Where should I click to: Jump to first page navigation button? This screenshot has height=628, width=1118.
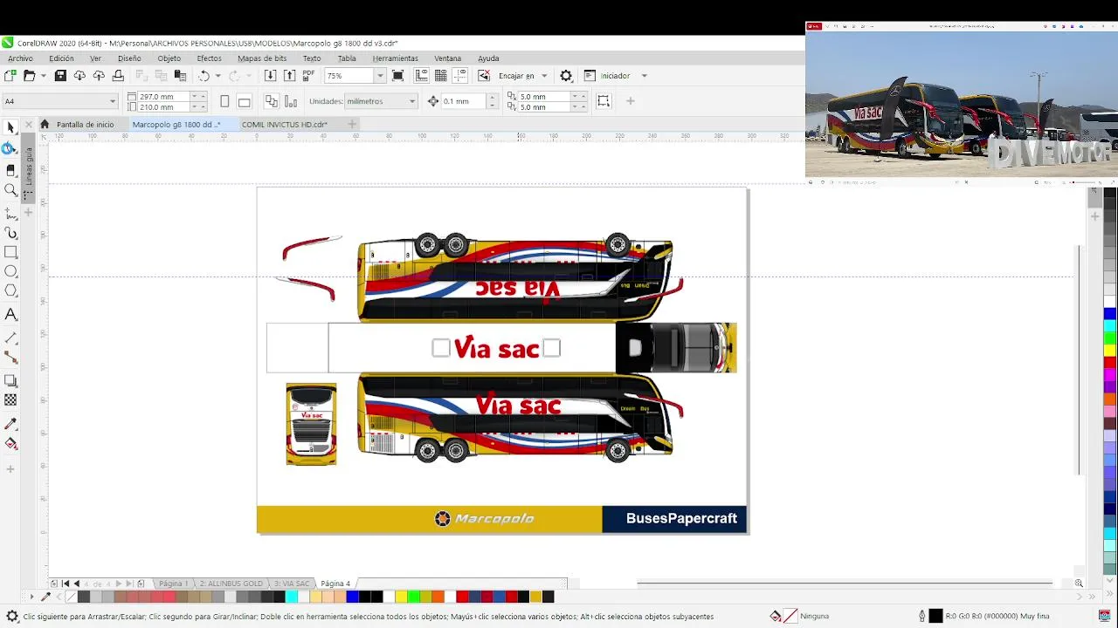tap(66, 584)
